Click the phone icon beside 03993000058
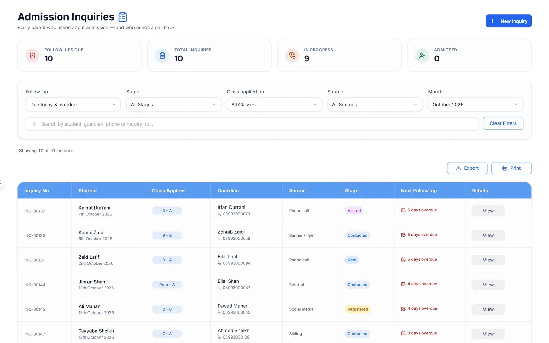549x343 pixels. 220,239
